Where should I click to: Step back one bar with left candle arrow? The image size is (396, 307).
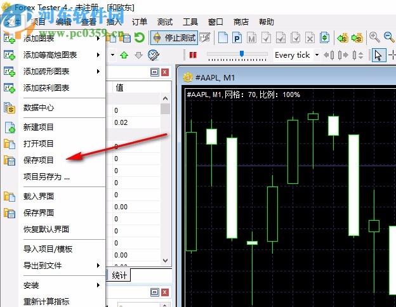329,55
